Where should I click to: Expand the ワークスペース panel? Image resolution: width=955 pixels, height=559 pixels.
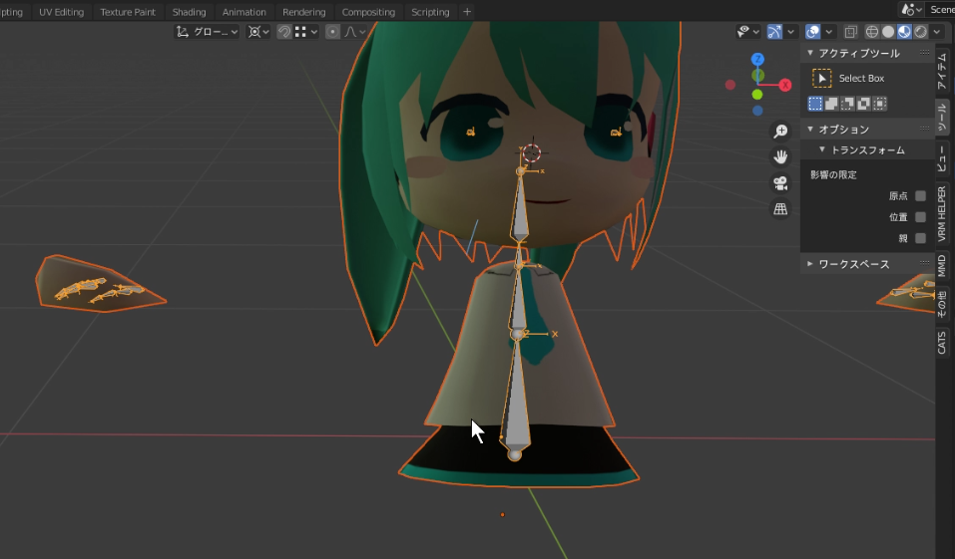click(810, 264)
